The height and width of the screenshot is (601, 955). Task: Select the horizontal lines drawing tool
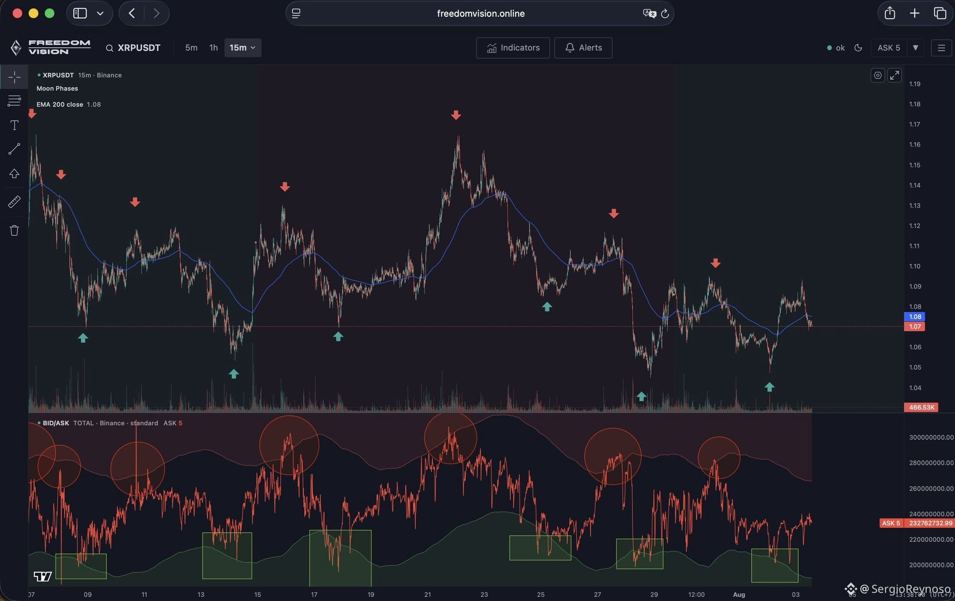pyautogui.click(x=14, y=100)
